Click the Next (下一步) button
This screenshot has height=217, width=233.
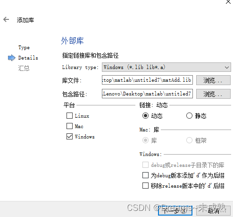pos(175,210)
